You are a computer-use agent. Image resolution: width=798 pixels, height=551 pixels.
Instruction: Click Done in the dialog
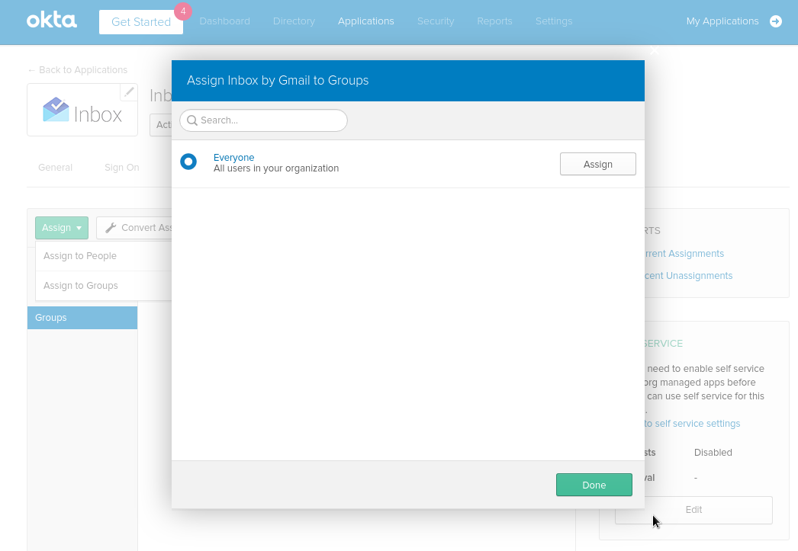tap(594, 485)
